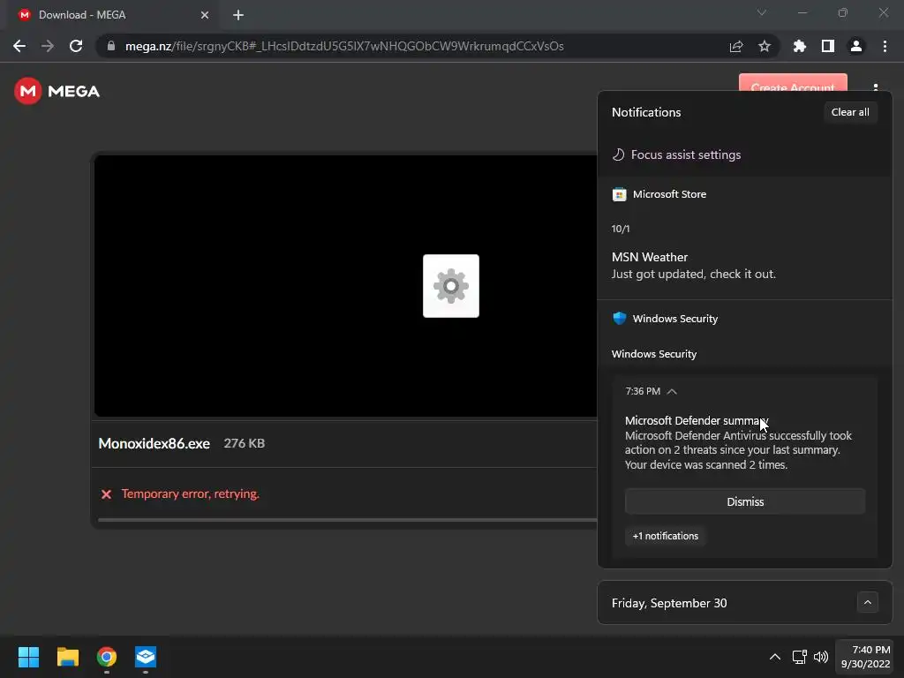Click the download progress bar
The width and height of the screenshot is (904, 678).
click(x=347, y=520)
